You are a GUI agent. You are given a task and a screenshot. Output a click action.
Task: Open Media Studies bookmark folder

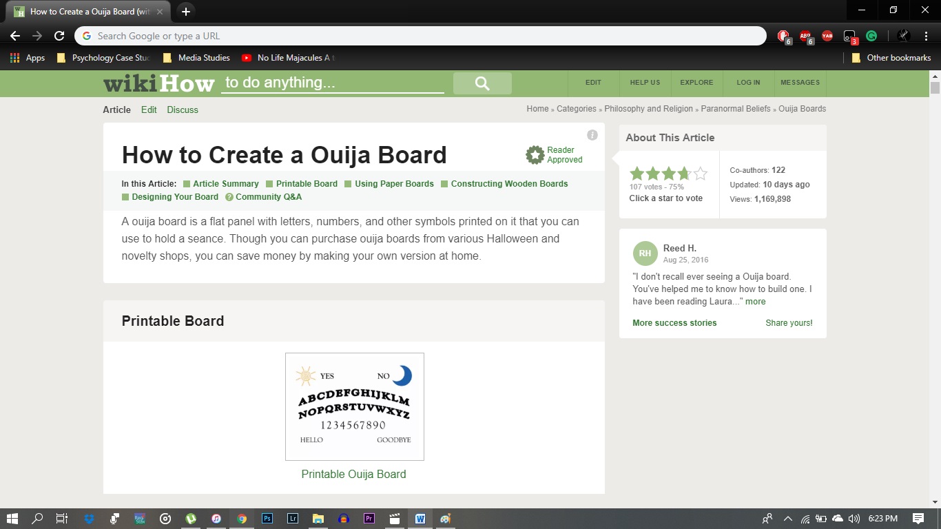pyautogui.click(x=196, y=58)
